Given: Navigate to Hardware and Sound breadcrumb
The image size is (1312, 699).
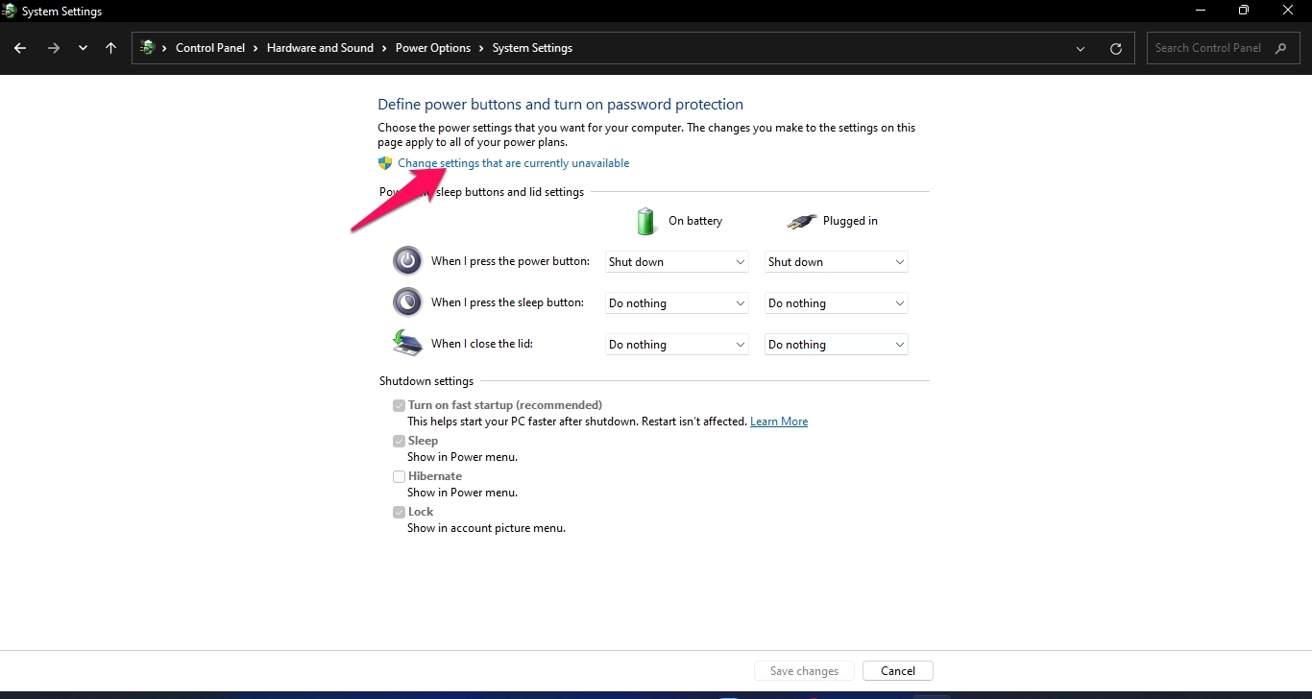Looking at the screenshot, I should tap(320, 48).
